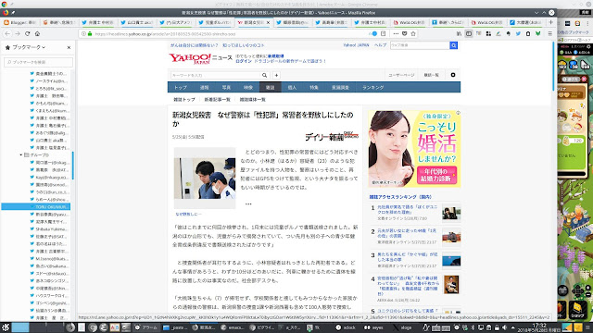
Task: Open the page actions three-dots menu
Action: click(x=396, y=33)
